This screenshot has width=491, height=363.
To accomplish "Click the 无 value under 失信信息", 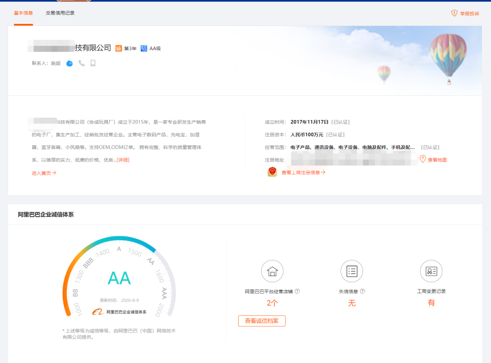I will tap(351, 303).
